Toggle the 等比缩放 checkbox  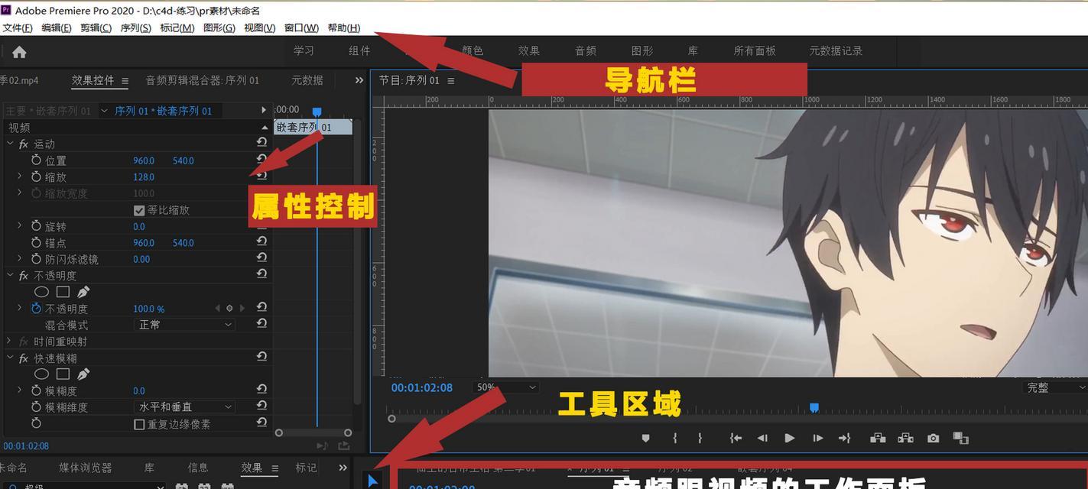pos(139,210)
